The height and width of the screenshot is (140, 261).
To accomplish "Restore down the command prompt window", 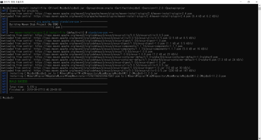I will [x=249, y=2].
